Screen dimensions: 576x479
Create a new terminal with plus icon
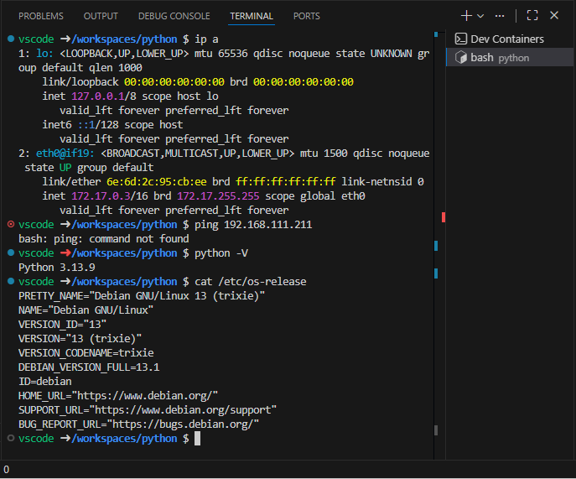pos(466,16)
